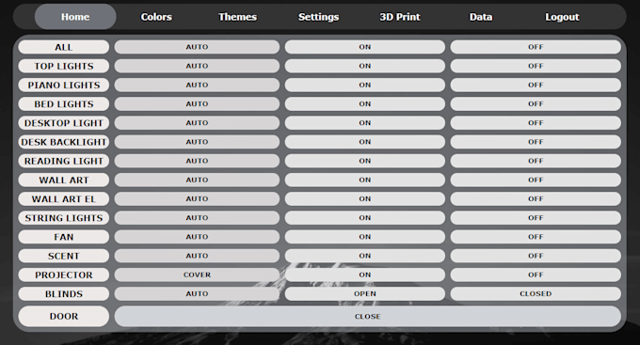Turn String Lights OFF

[x=536, y=217]
